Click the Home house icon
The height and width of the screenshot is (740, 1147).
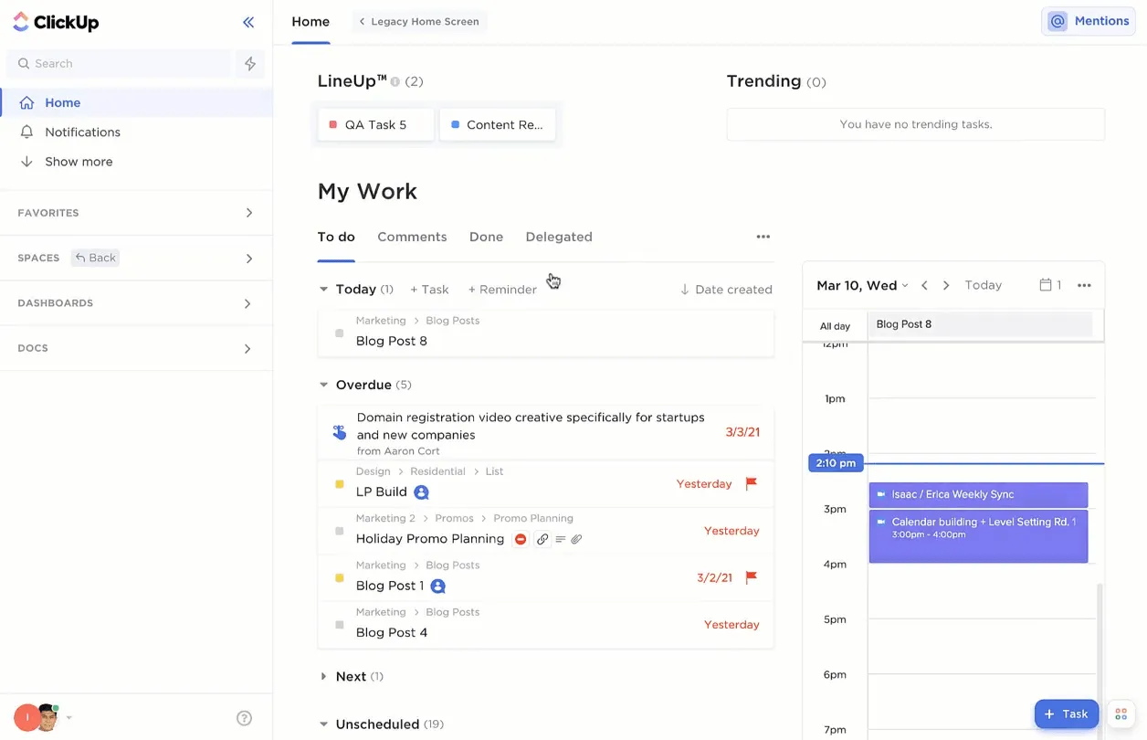click(x=27, y=102)
